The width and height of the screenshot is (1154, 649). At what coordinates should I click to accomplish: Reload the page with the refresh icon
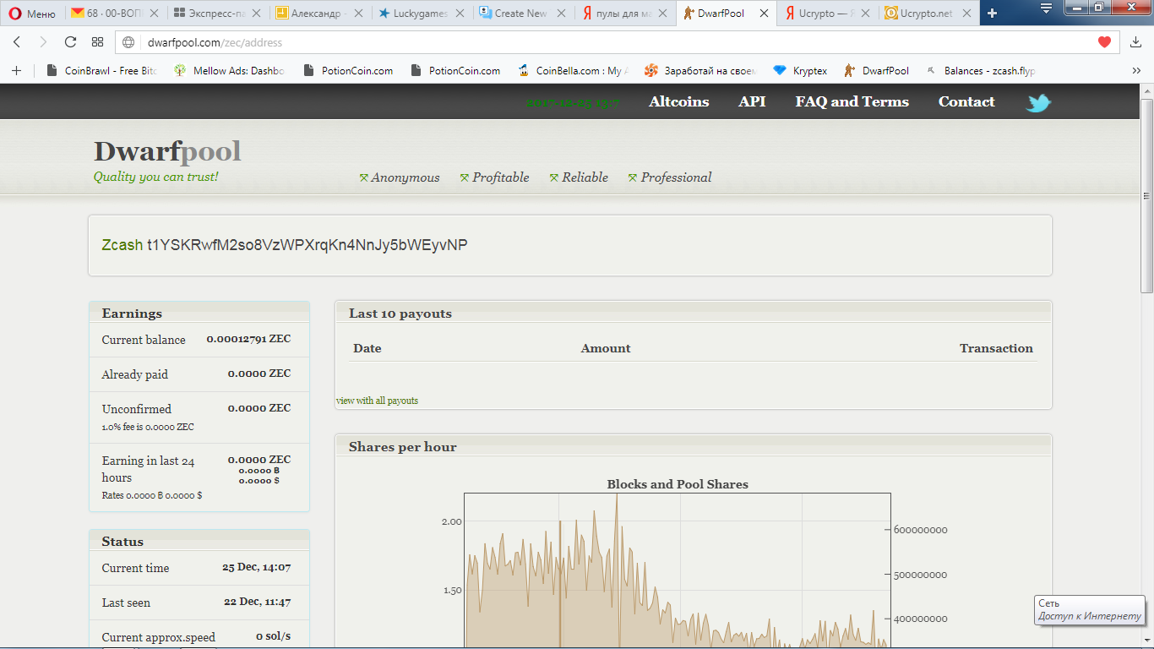[70, 42]
